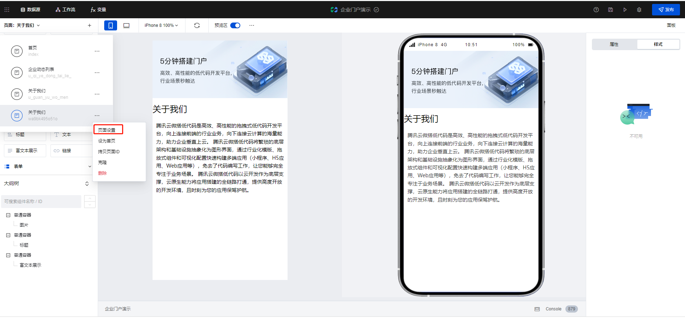Select 关于我们 heading in the editor canvas
The width and height of the screenshot is (685, 319).
170,109
